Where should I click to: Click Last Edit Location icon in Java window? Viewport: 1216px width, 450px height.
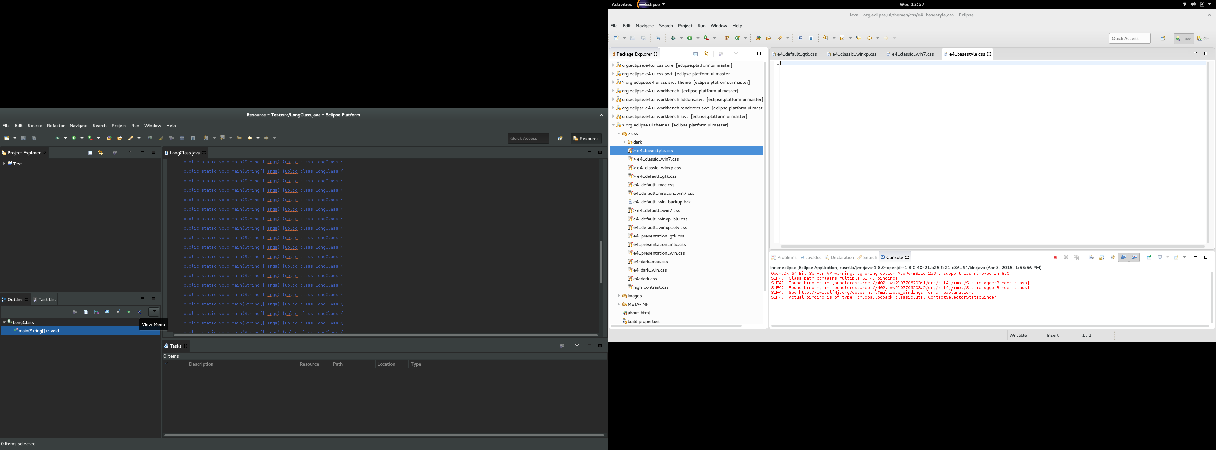pyautogui.click(x=859, y=38)
